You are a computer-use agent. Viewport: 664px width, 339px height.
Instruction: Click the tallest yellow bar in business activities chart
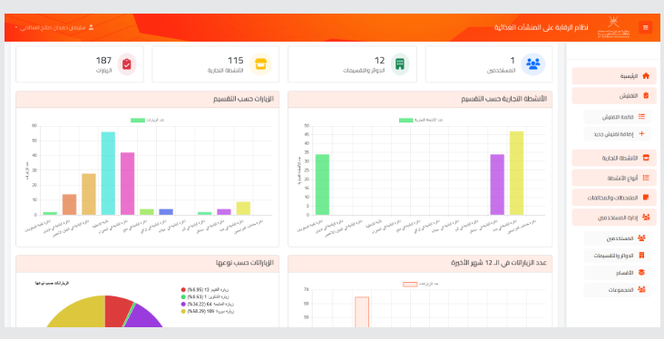pyautogui.click(x=517, y=173)
